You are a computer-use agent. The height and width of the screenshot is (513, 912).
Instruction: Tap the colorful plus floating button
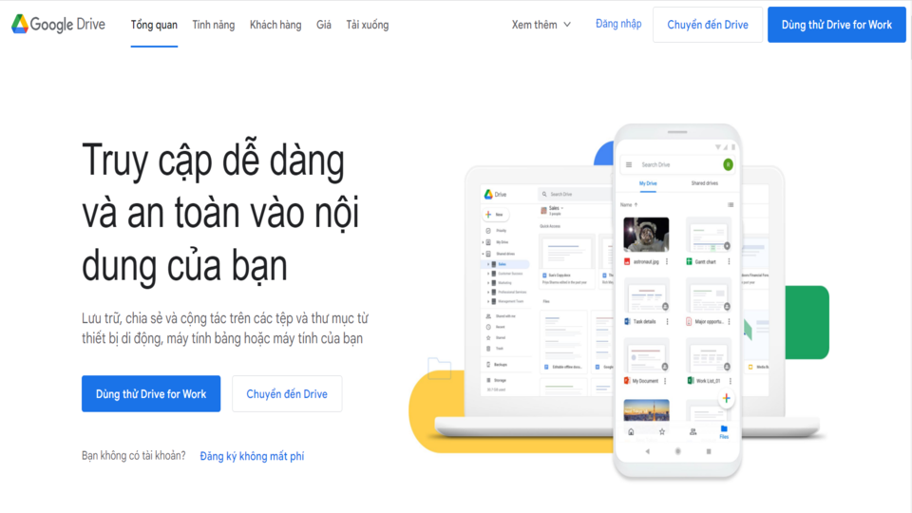[726, 398]
